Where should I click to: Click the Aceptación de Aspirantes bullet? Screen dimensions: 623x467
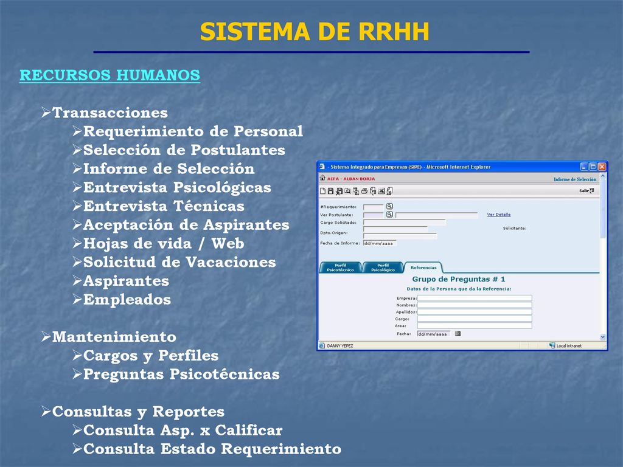186,224
